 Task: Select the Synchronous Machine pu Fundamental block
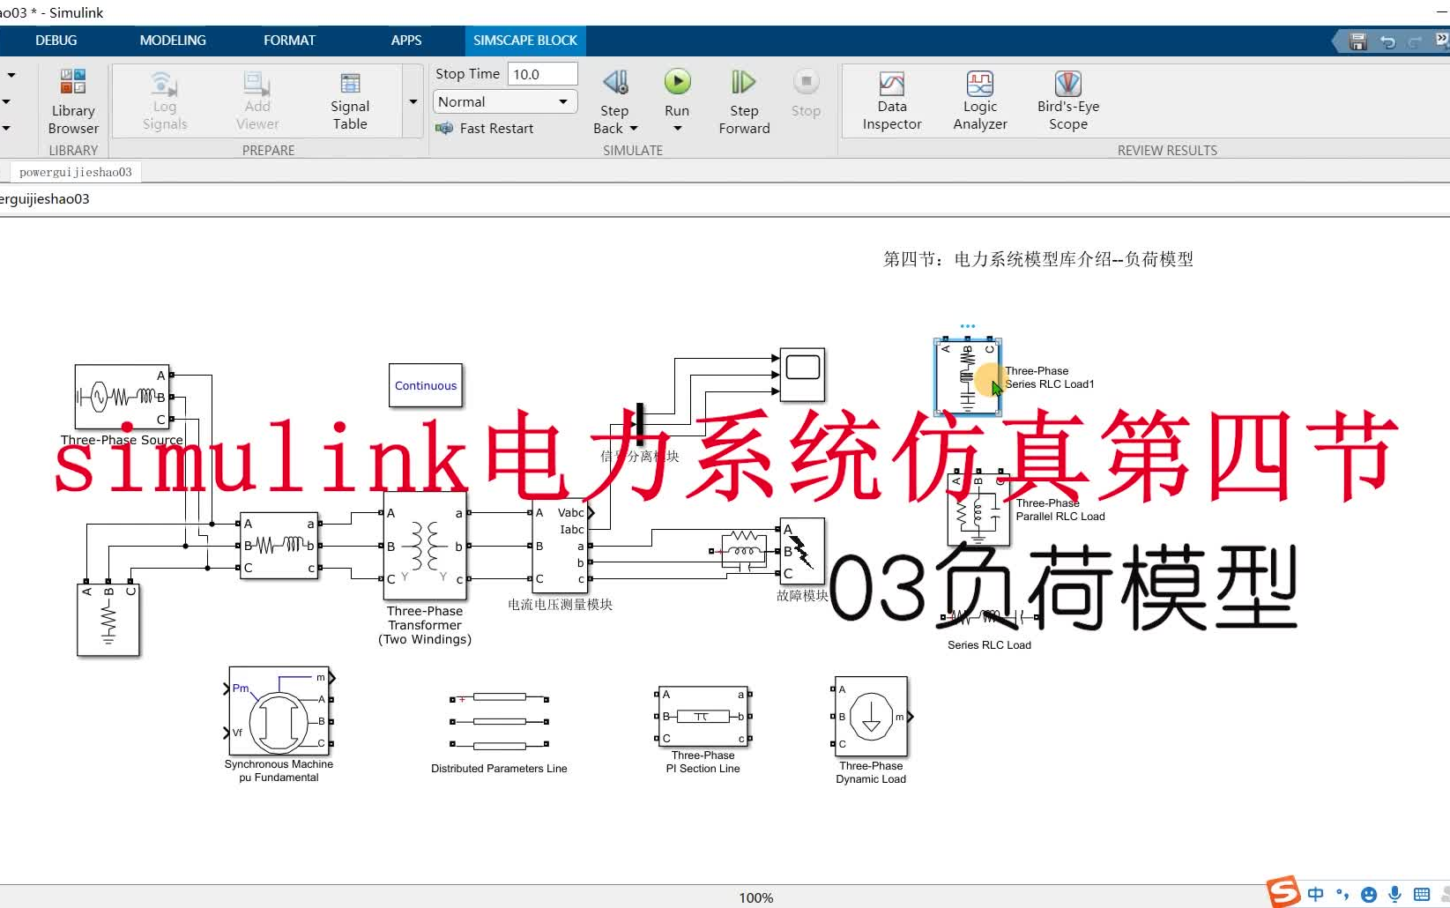pyautogui.click(x=279, y=711)
